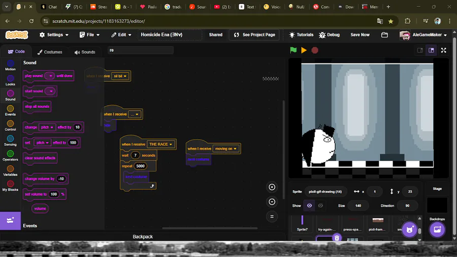Open pitch dropdown in set effect block
Viewport: 457px width, 257px height.
(42, 143)
